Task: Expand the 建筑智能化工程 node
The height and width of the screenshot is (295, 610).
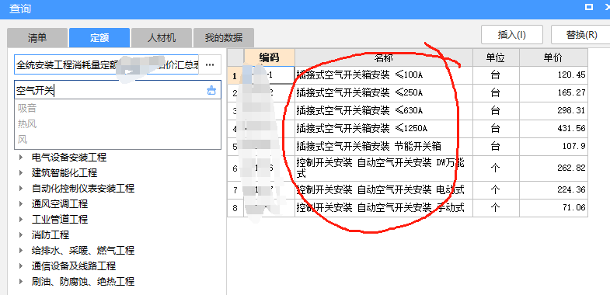Action: point(21,173)
